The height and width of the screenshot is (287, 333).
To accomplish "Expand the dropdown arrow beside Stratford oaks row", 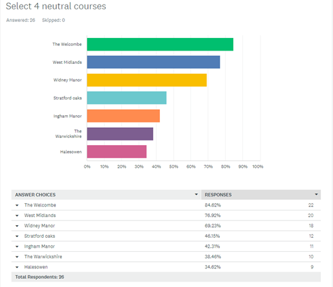I will click(x=17, y=236).
